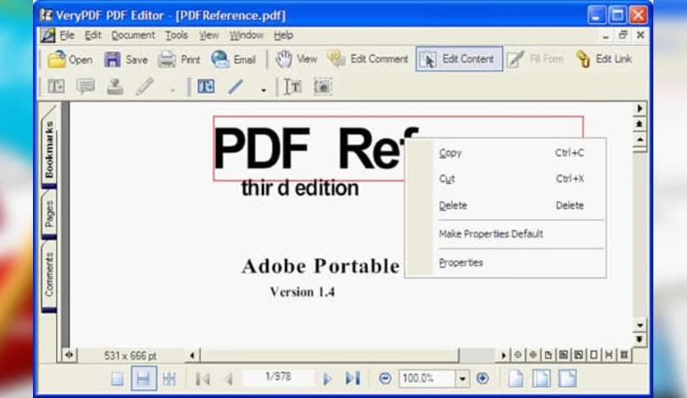Image resolution: width=687 pixels, height=398 pixels.
Task: Click the middle page-fit icon
Action: click(542, 378)
